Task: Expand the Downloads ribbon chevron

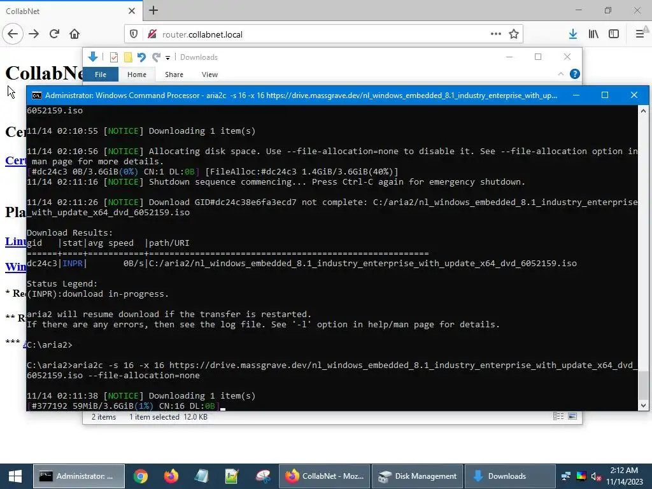Action: point(560,74)
